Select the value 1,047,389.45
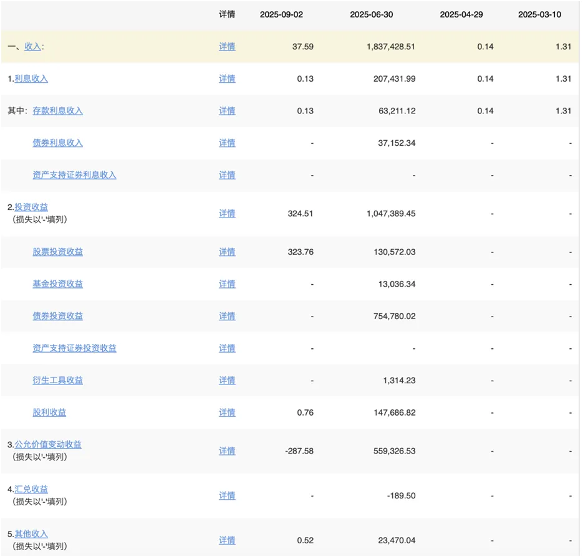Image resolution: width=583 pixels, height=557 pixels. (x=391, y=214)
